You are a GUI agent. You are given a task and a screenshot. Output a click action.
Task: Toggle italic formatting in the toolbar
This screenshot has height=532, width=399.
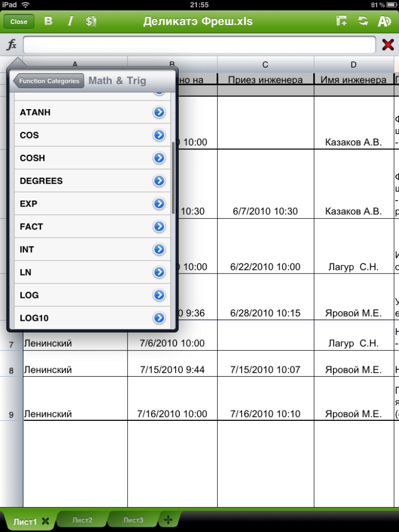70,21
